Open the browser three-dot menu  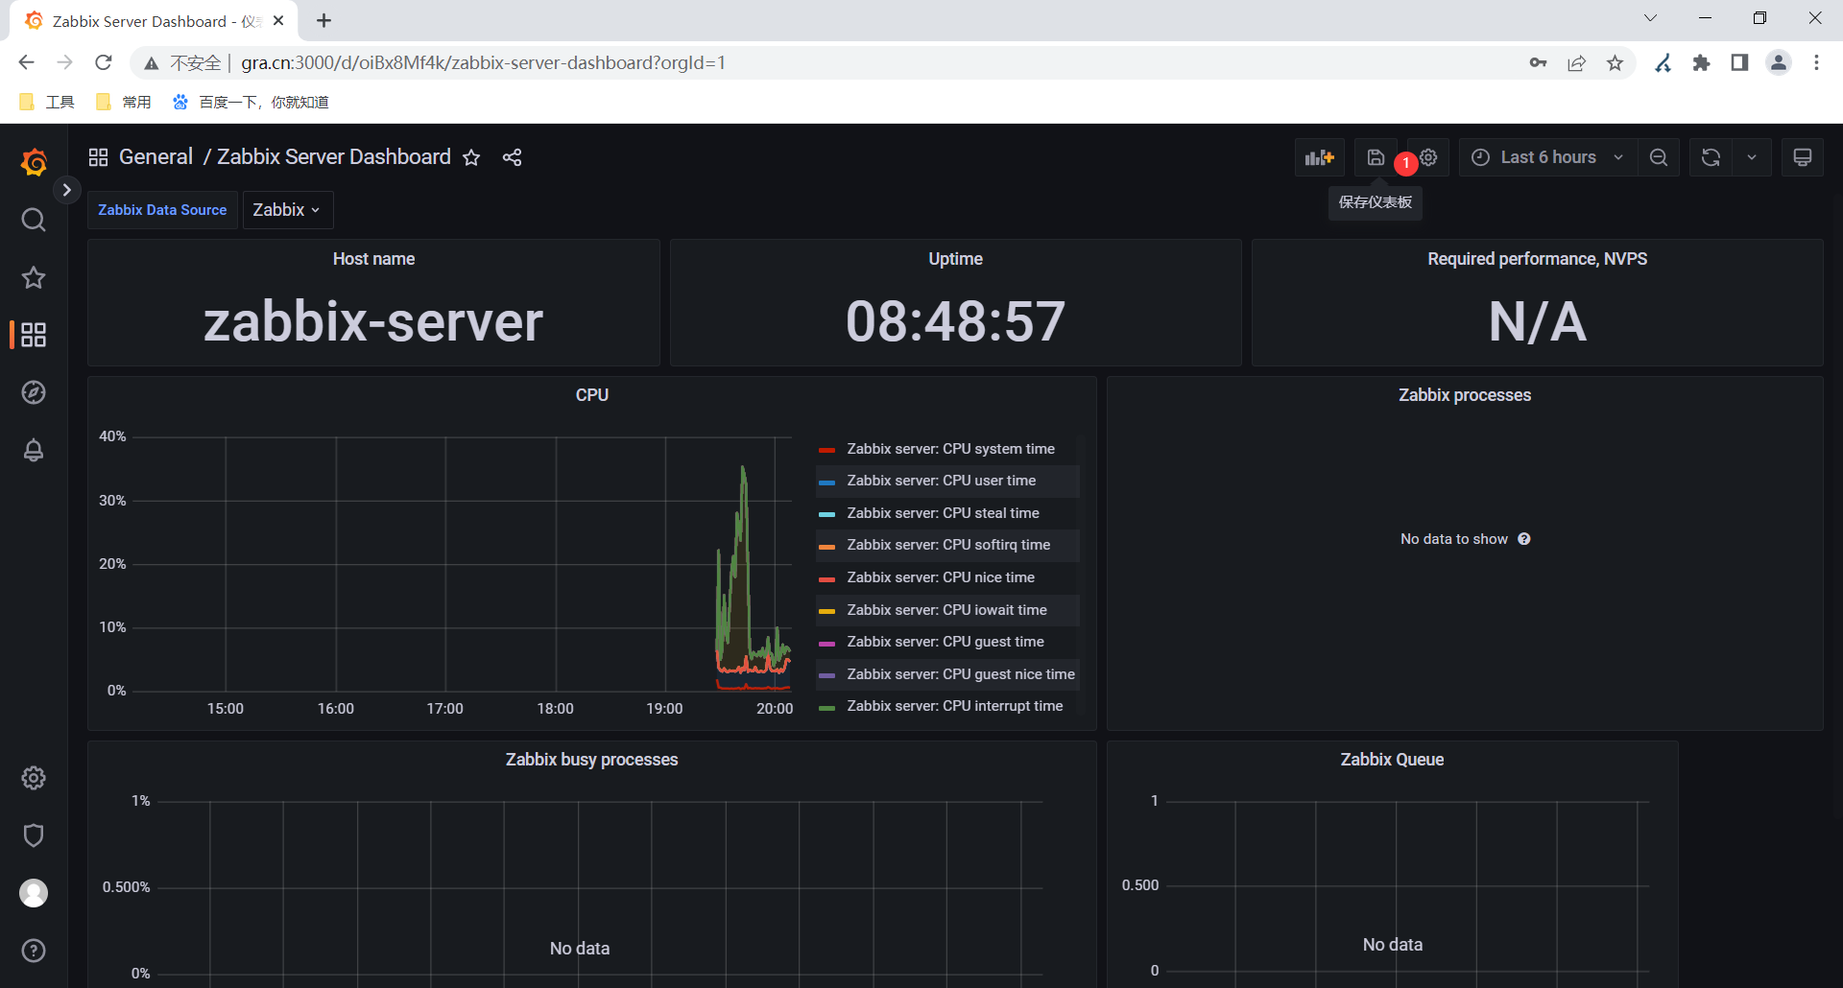click(x=1816, y=63)
